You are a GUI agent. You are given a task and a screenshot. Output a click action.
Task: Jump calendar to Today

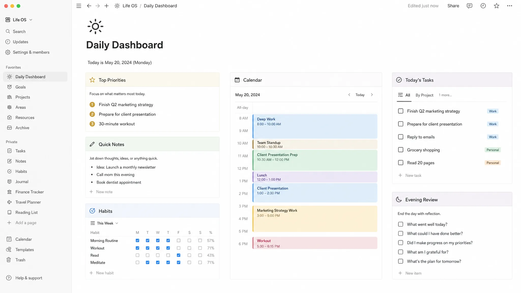[x=360, y=95]
